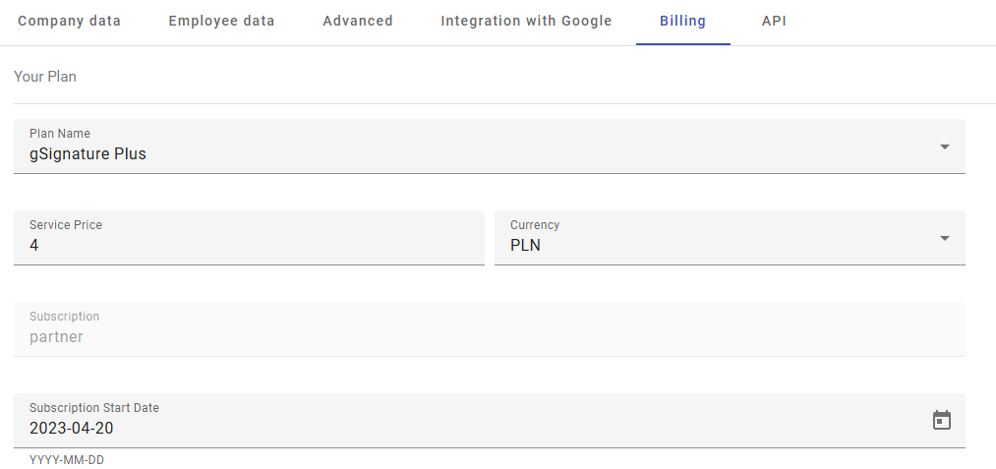Click the Subscription Start Date label
996x469 pixels.
point(94,408)
